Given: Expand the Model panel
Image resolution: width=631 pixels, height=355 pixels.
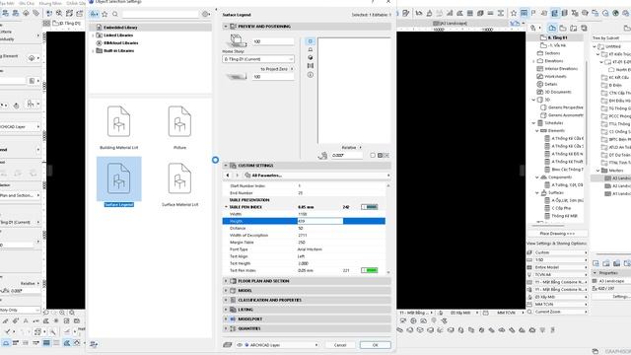Looking at the screenshot, I should tap(226, 290).
